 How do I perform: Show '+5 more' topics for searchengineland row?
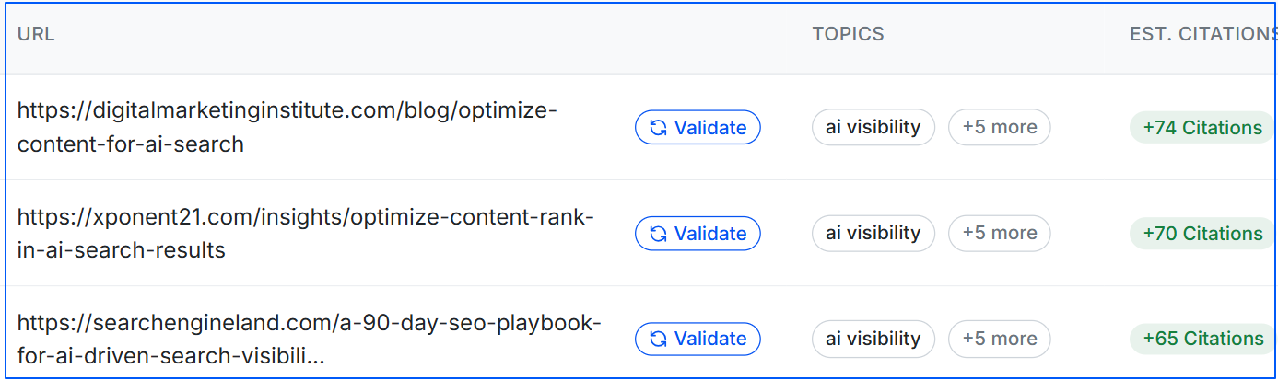999,339
